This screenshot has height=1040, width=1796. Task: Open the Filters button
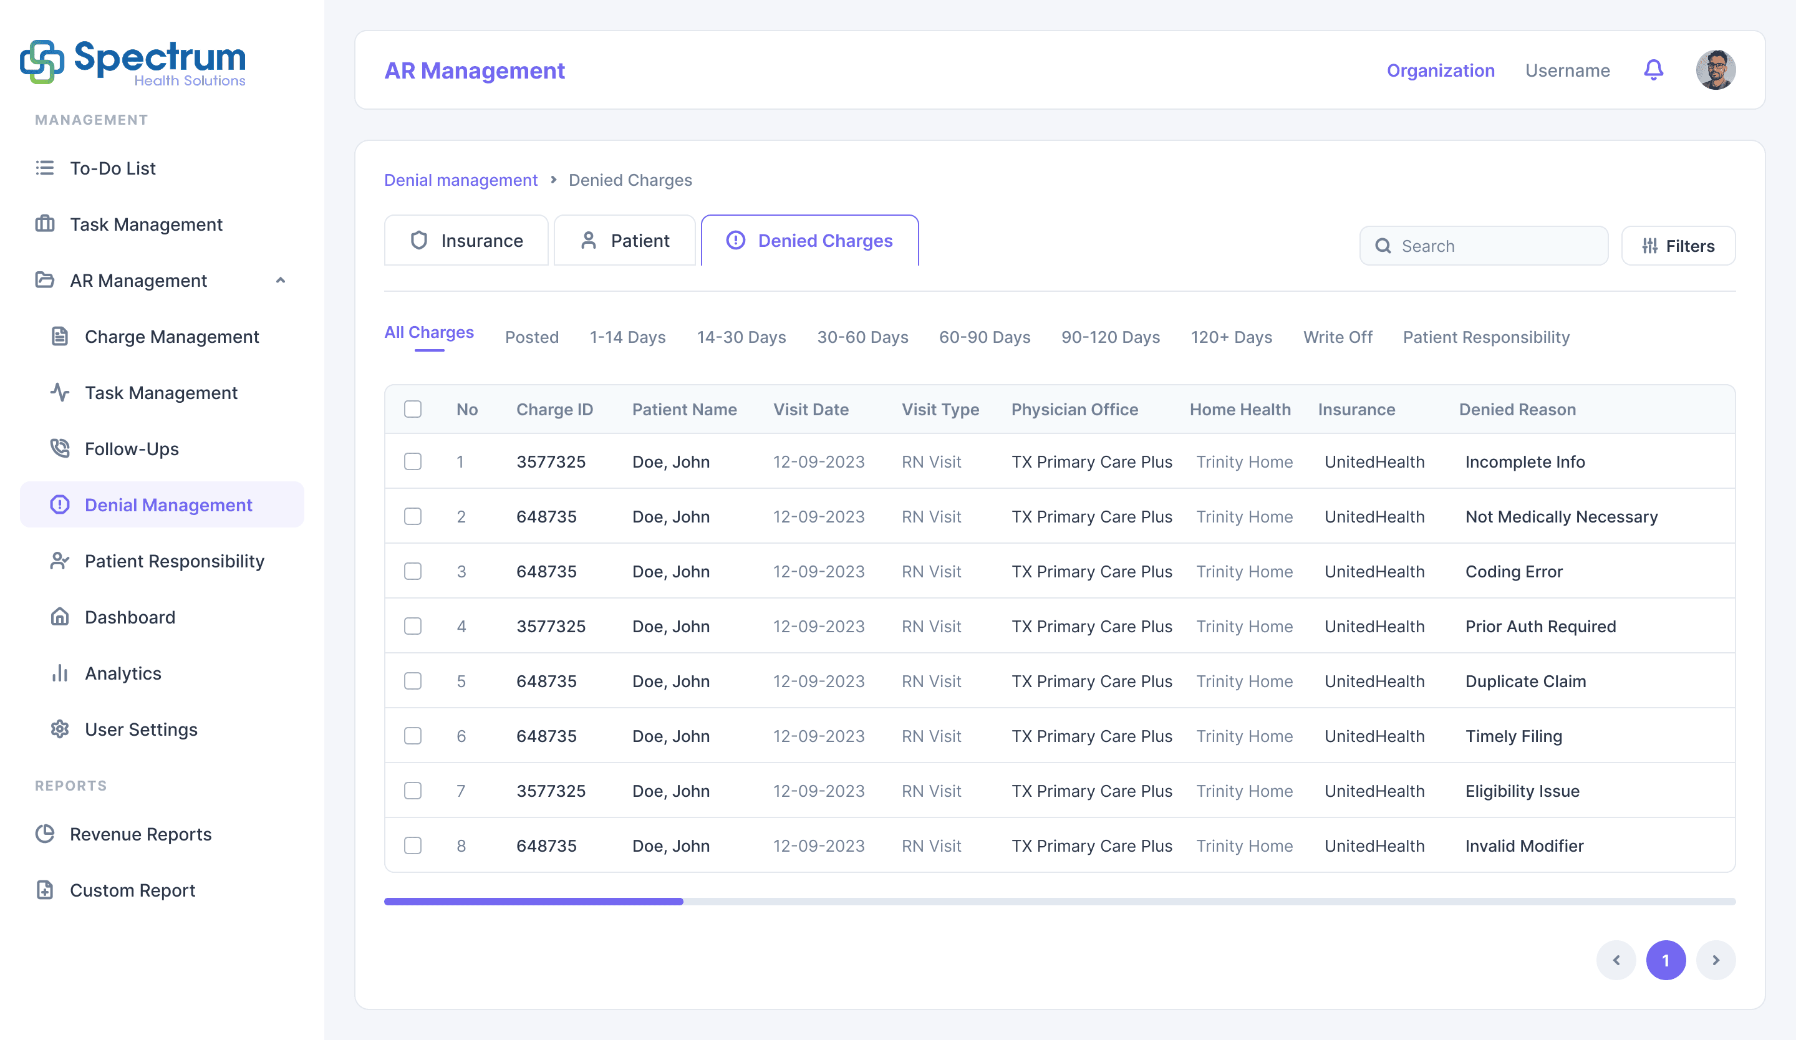click(1678, 246)
